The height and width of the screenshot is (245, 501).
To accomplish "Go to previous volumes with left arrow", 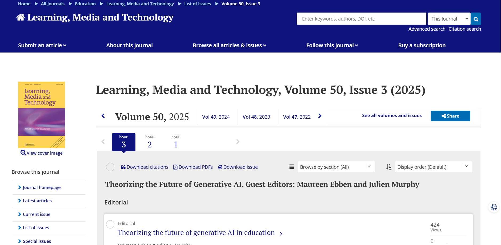I will coord(103,116).
